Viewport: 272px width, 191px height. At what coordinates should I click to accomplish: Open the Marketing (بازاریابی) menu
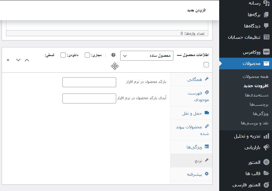[246, 148]
